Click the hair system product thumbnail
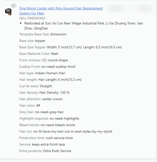Screen dimensions: 157x162 (x=8, y=11)
